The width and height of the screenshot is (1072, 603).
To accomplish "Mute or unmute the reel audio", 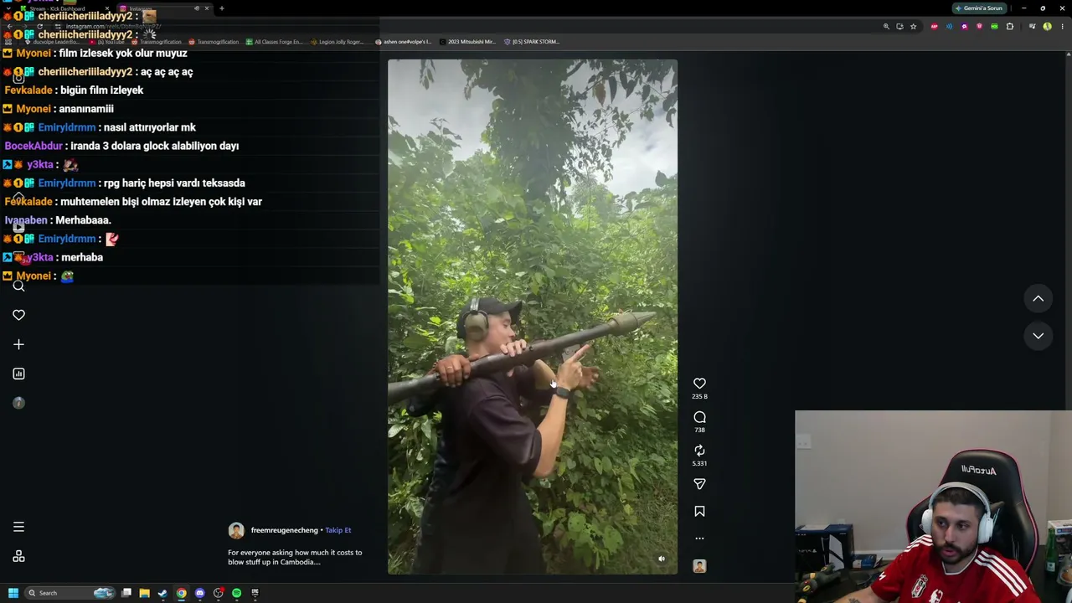I will 662,559.
